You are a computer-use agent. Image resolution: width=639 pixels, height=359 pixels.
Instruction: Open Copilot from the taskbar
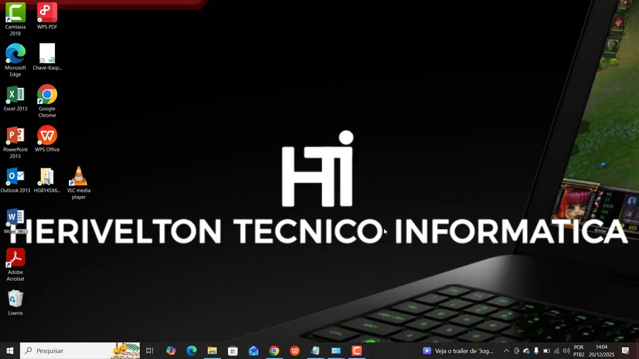tap(171, 351)
